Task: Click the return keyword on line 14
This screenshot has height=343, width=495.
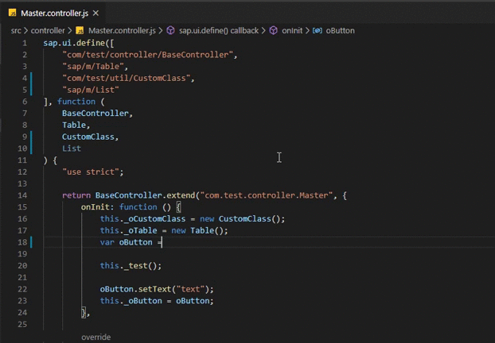Action: (x=76, y=195)
